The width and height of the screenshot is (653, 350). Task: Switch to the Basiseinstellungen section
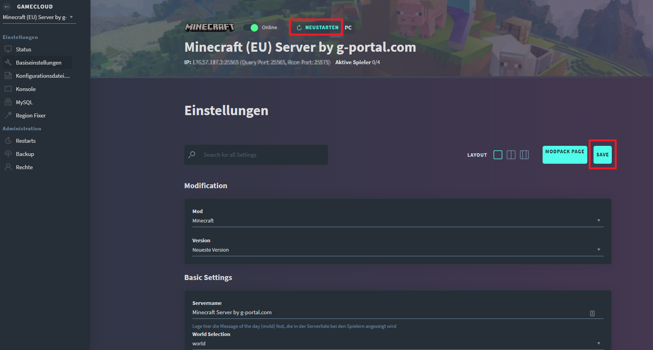[x=38, y=62]
